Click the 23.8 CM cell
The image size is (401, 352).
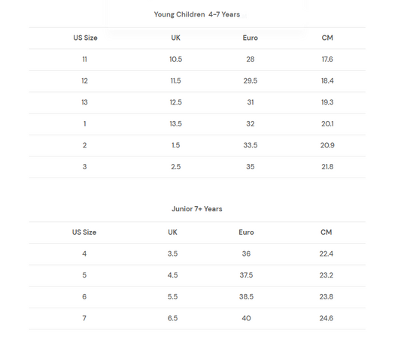pyautogui.click(x=327, y=296)
